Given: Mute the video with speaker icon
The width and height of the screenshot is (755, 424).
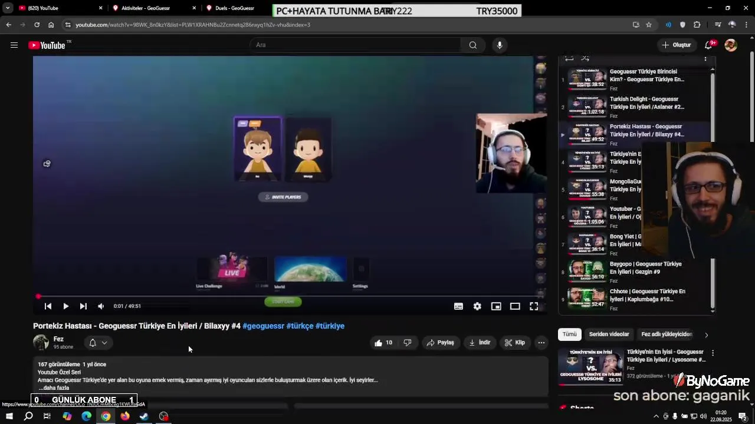Looking at the screenshot, I should coord(101,306).
